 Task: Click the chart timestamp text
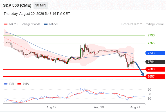[37, 14]
